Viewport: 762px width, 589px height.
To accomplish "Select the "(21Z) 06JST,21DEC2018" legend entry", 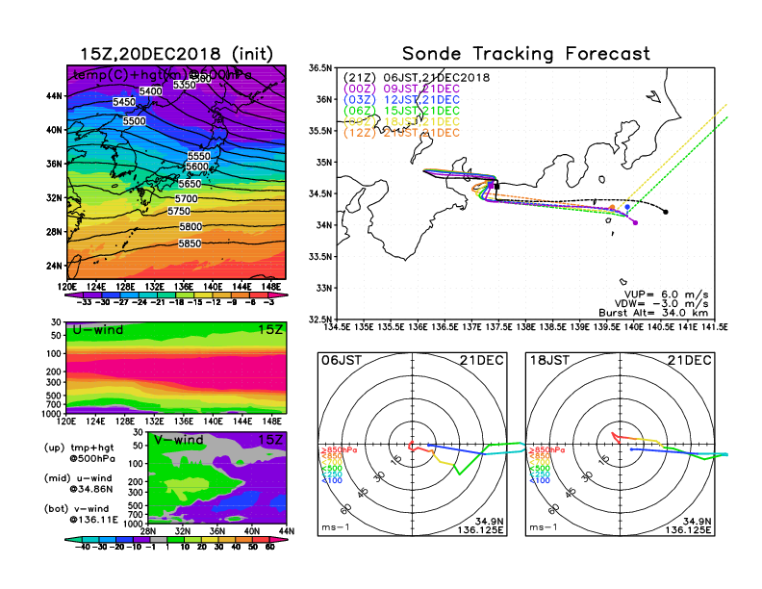I will (x=417, y=78).
